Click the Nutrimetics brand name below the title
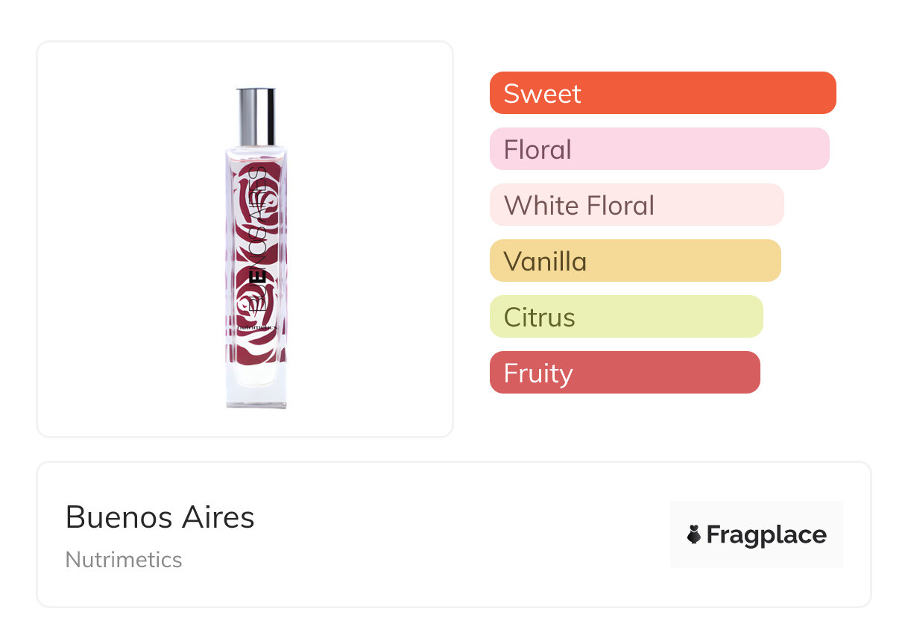908x644 pixels. [x=124, y=560]
